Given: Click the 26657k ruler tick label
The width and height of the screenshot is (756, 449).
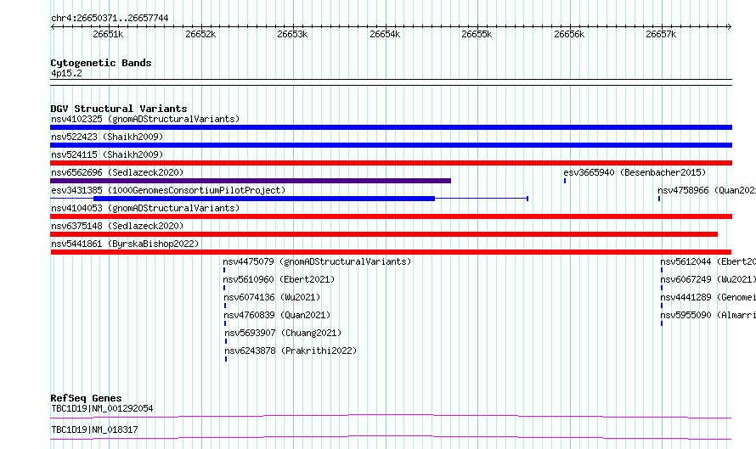Looking at the screenshot, I should tap(661, 34).
